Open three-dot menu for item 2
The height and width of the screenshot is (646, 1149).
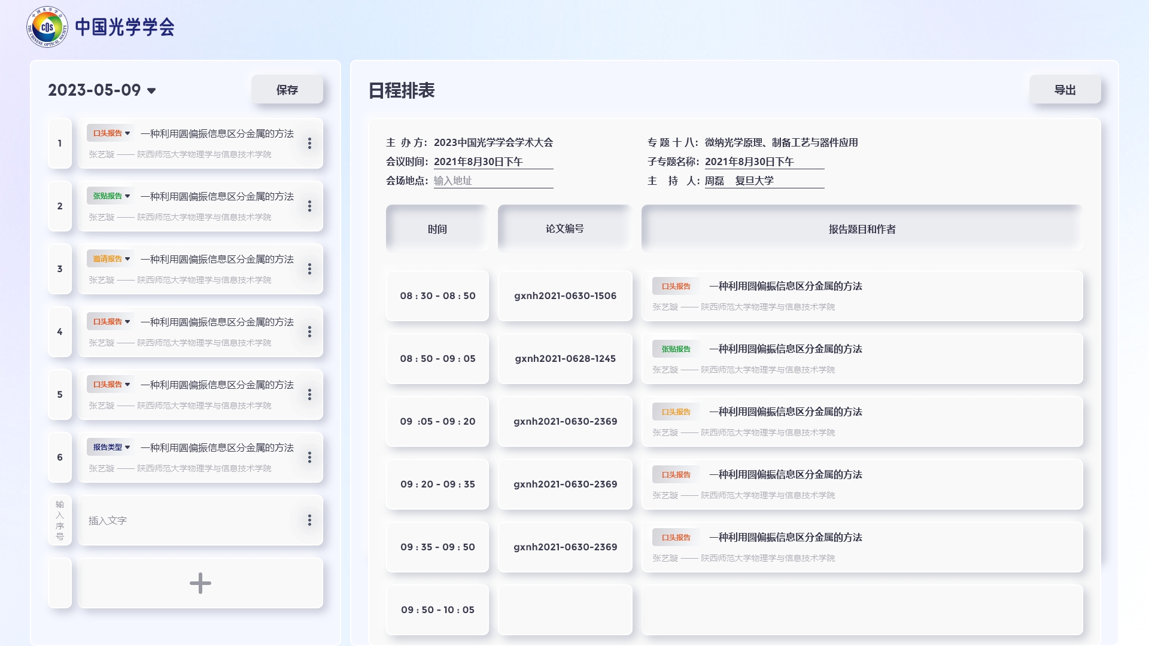309,206
